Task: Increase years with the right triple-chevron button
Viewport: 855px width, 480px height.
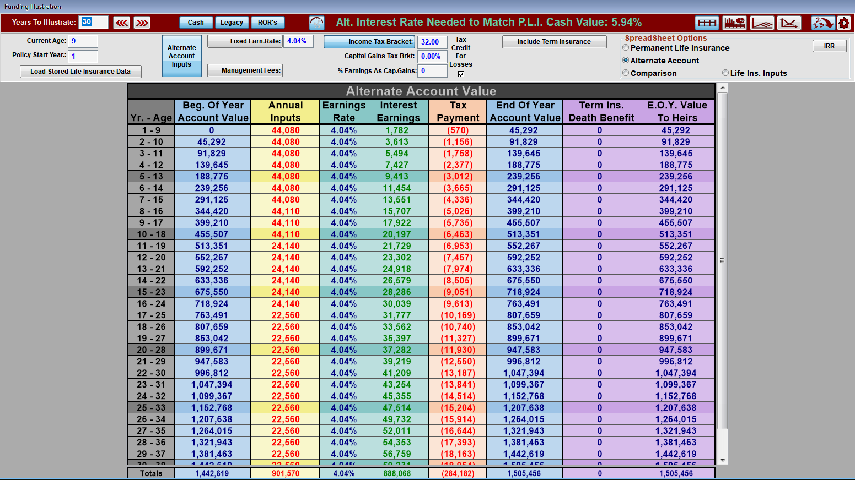Action: click(x=142, y=23)
